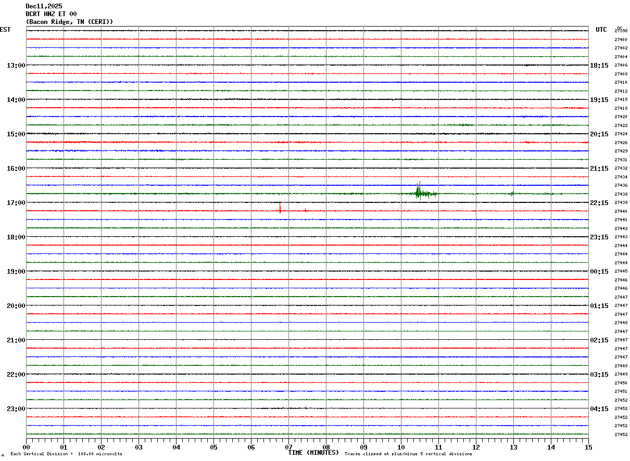
Task: Click the BCRT HNZ ET 00 station code
Action: [x=51, y=14]
